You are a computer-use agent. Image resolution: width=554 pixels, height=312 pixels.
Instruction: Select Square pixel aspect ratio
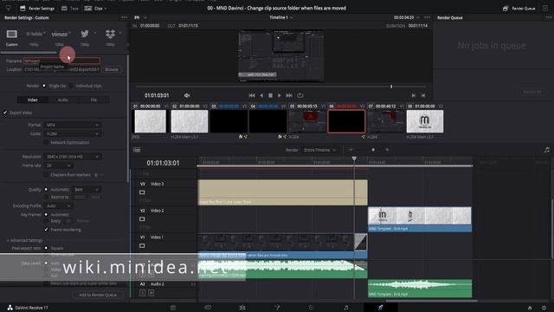click(x=46, y=248)
